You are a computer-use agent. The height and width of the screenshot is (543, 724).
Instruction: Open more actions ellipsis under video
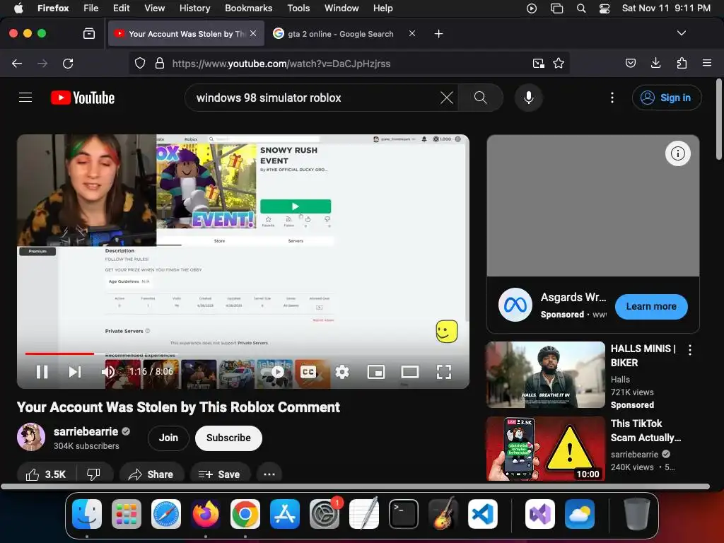click(x=269, y=474)
